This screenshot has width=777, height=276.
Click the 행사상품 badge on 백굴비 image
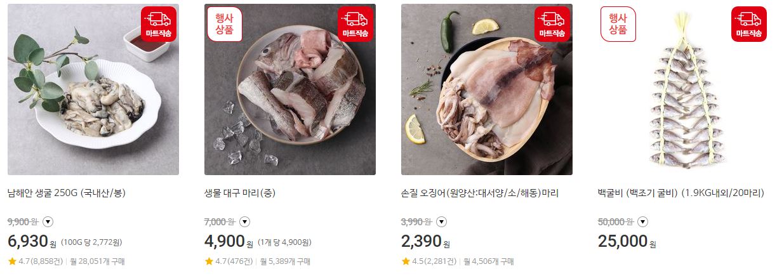coord(618,24)
